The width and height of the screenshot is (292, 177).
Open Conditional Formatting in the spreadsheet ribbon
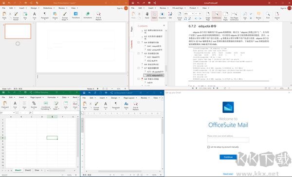46,106
